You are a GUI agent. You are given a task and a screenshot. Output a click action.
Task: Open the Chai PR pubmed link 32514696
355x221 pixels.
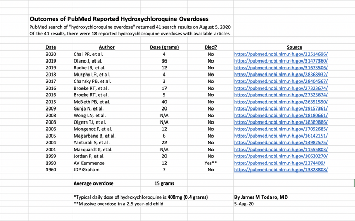click(281, 54)
